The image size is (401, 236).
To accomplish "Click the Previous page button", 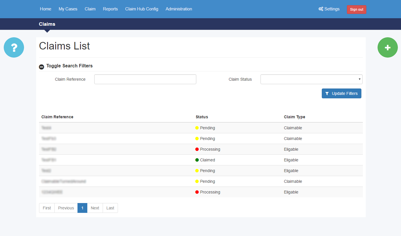I will coord(66,208).
